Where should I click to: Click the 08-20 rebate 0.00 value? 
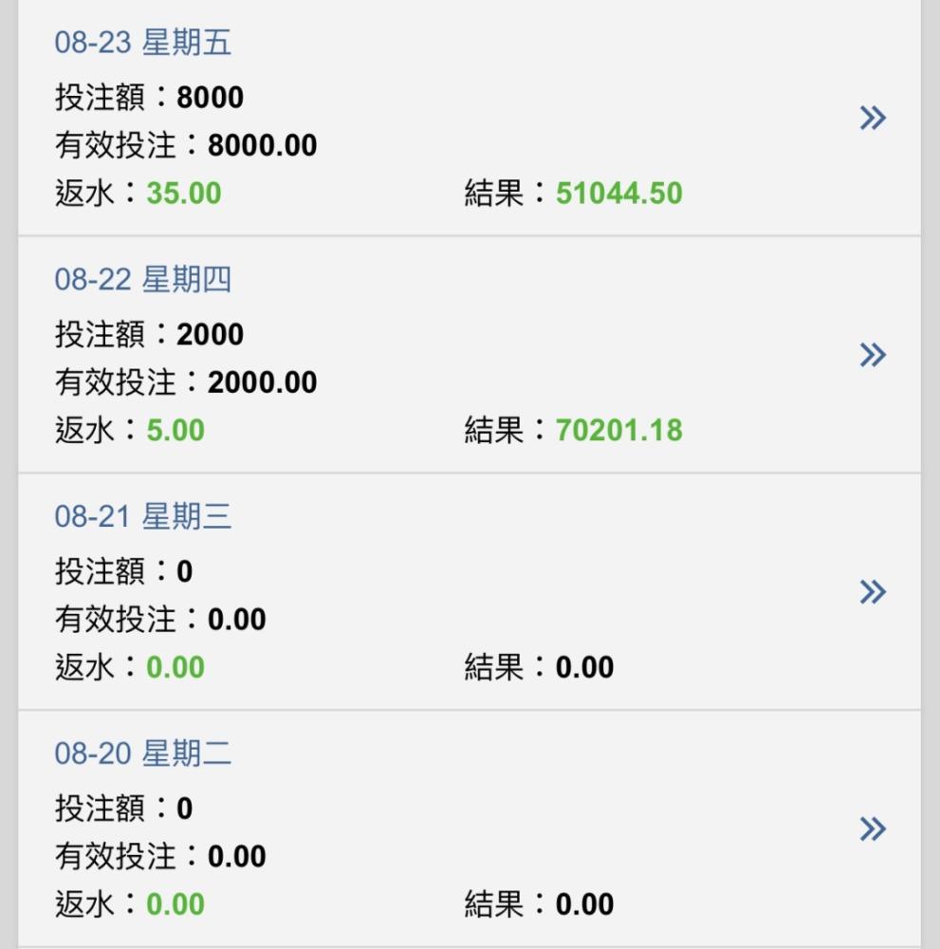(175, 904)
